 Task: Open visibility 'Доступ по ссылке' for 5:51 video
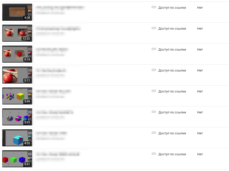pyautogui.click(x=172, y=154)
